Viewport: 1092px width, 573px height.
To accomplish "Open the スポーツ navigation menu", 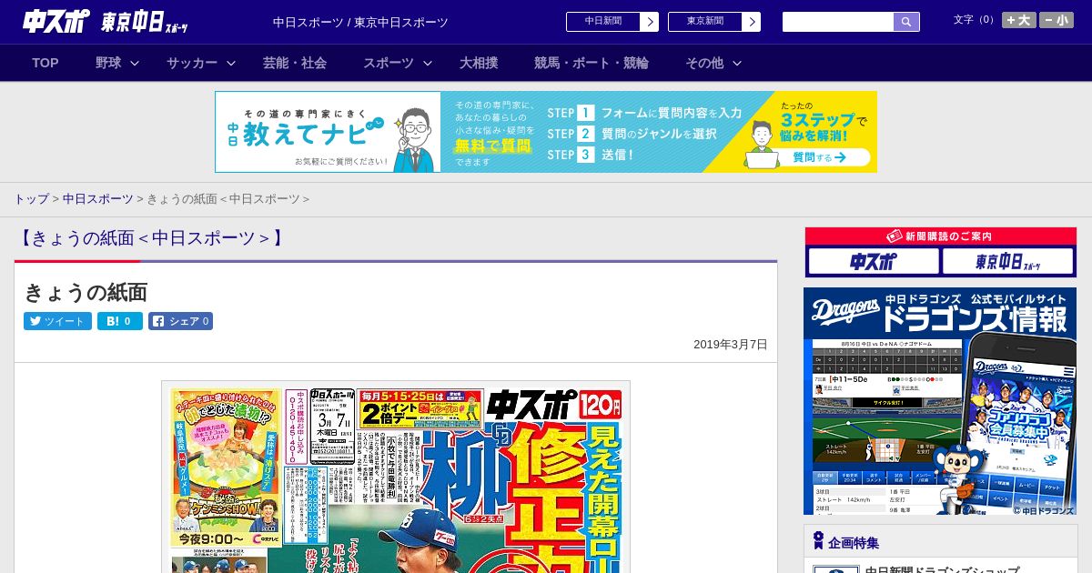I will coord(389,63).
